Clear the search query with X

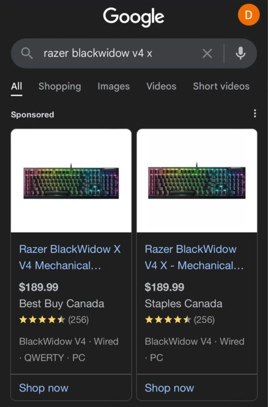pos(207,53)
